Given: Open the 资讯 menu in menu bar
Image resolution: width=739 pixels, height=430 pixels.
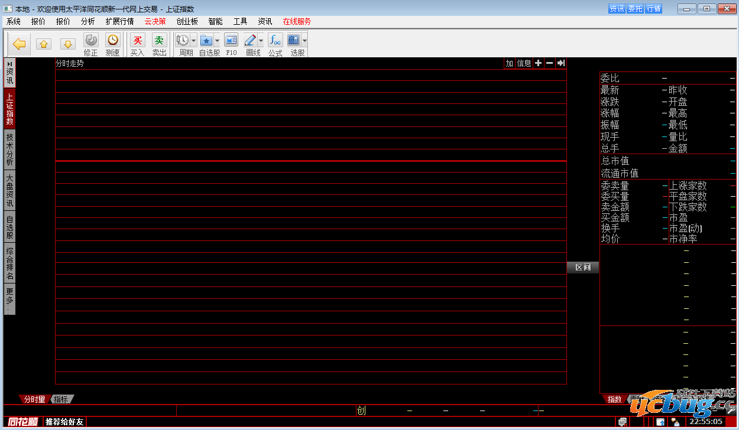Looking at the screenshot, I should 265,21.
